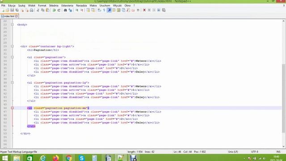Click the Pagination heading text on line 30
Screen dimensions: 286x161
tap(42, 50)
